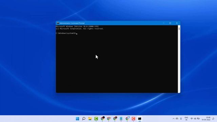
Task: Click the microphone tray icon
Action: click(x=181, y=119)
